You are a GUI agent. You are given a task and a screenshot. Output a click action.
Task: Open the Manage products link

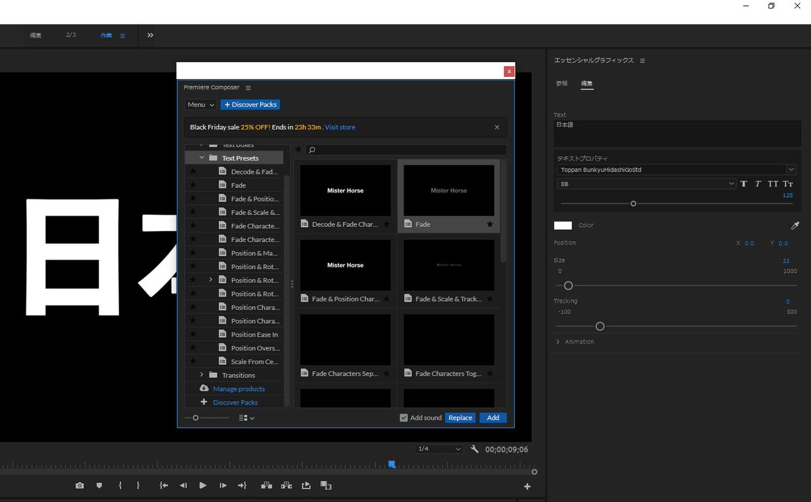coord(239,388)
